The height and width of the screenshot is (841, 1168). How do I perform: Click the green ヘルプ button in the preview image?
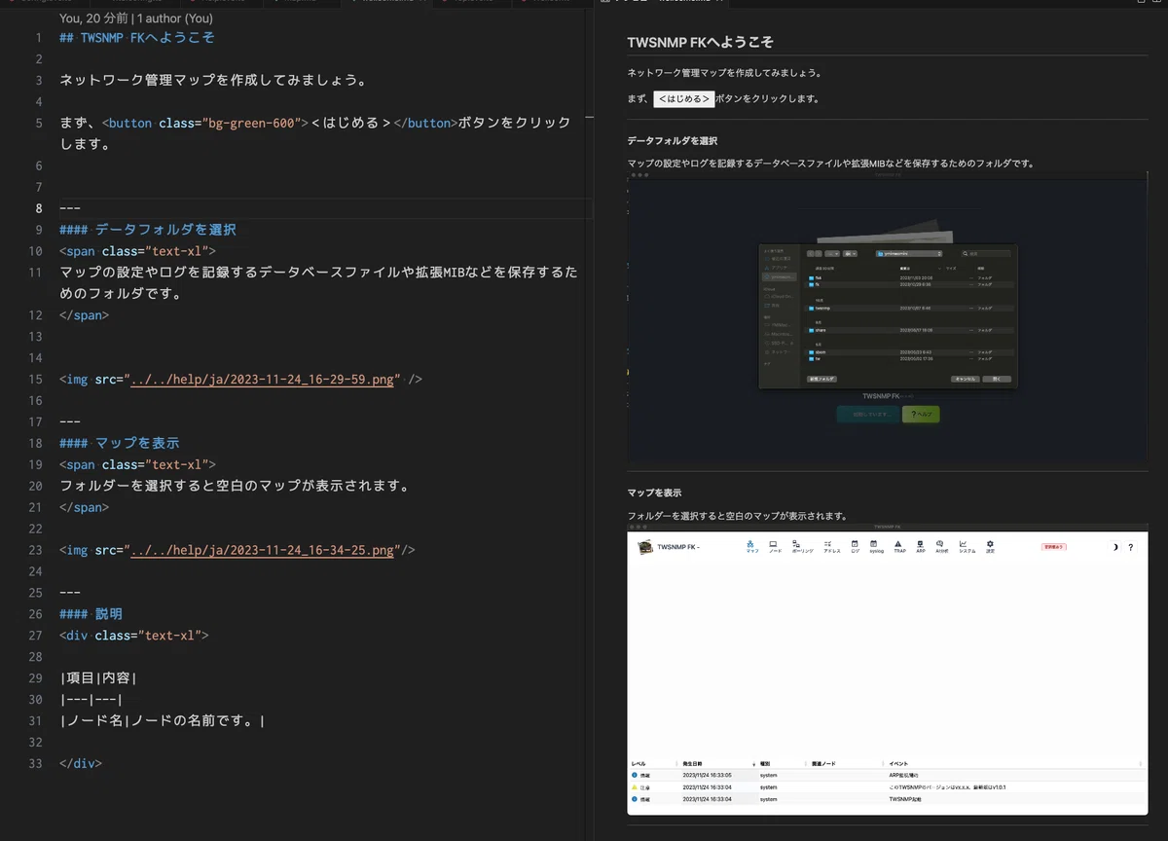pyautogui.click(x=920, y=414)
